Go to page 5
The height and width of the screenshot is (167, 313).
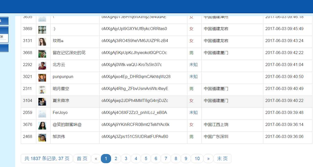pyautogui.click(x=146, y=159)
